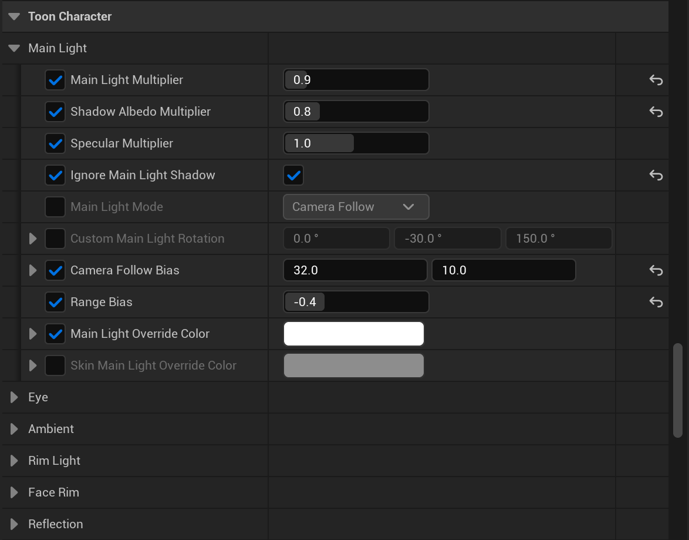Click the Custom Main Light Rotation 0.0° field
This screenshot has height=540, width=689.
coord(336,239)
